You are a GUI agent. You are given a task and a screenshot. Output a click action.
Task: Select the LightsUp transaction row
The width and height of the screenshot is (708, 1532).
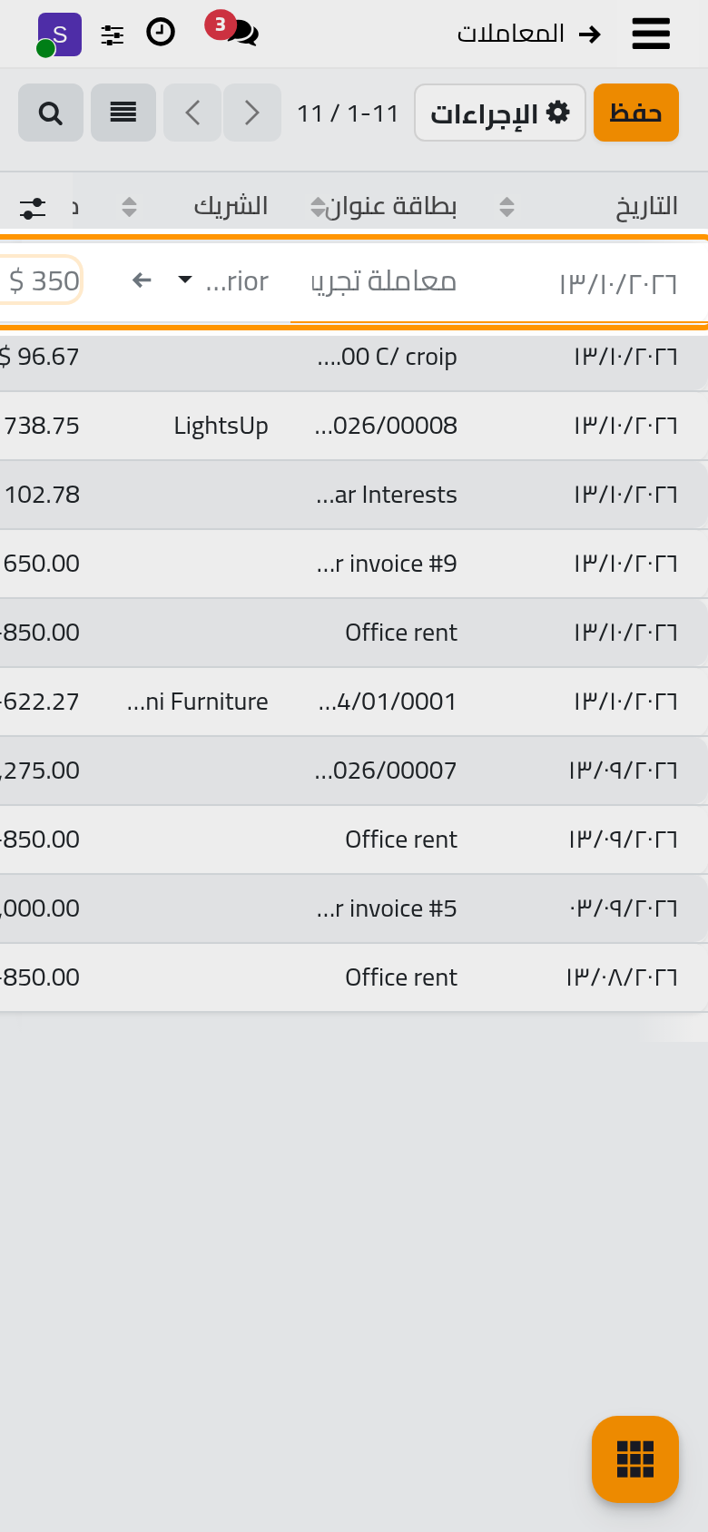pyautogui.click(x=354, y=426)
